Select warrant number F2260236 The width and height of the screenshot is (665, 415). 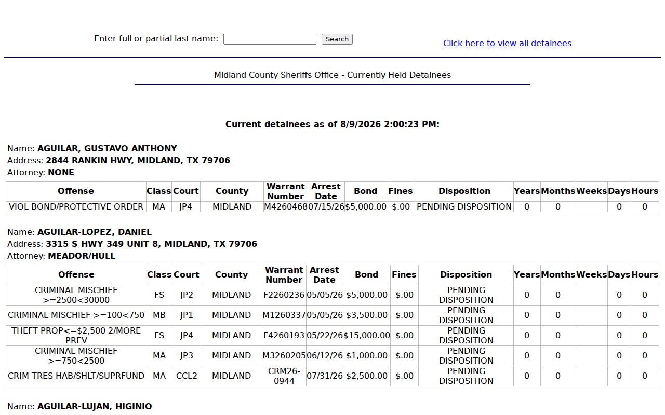click(284, 295)
